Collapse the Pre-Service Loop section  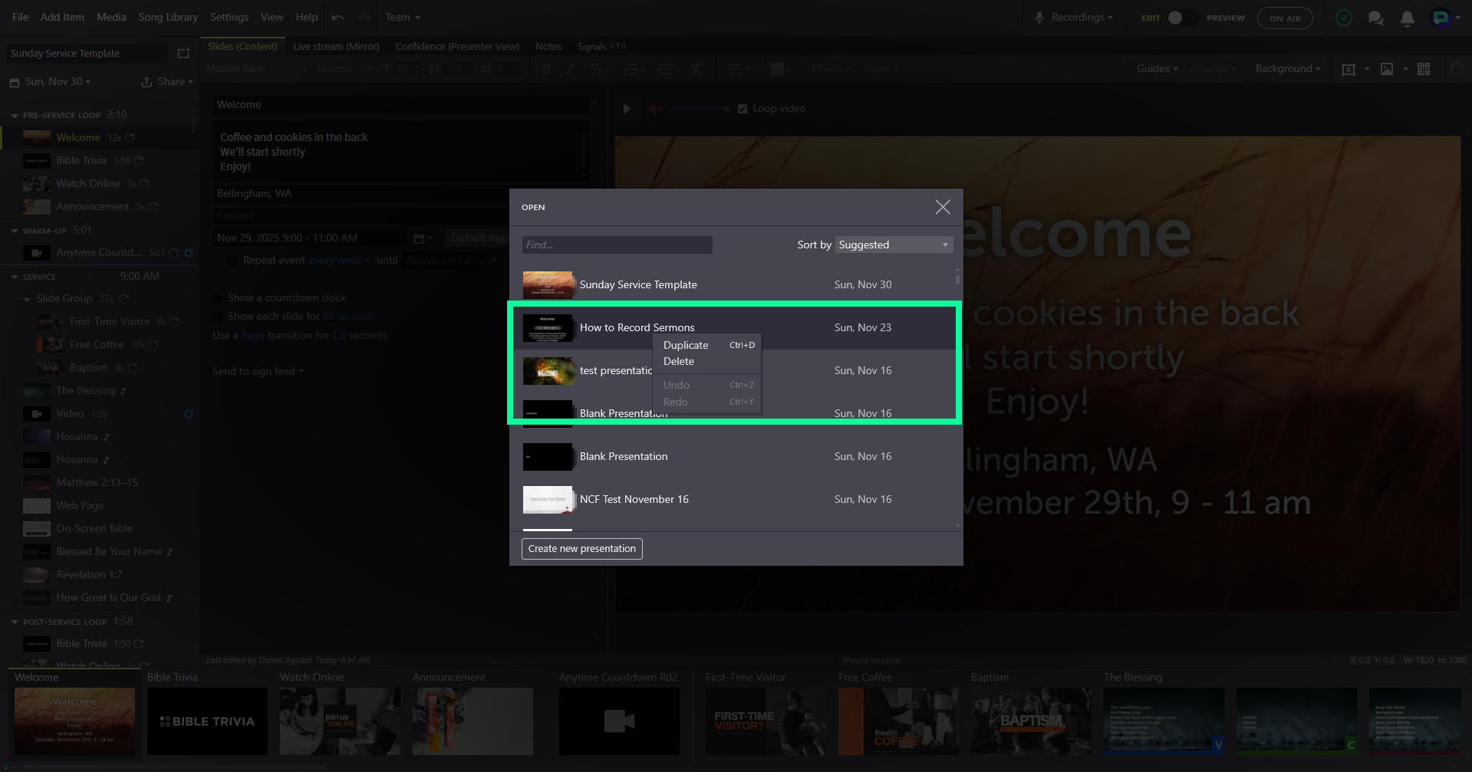[15, 116]
